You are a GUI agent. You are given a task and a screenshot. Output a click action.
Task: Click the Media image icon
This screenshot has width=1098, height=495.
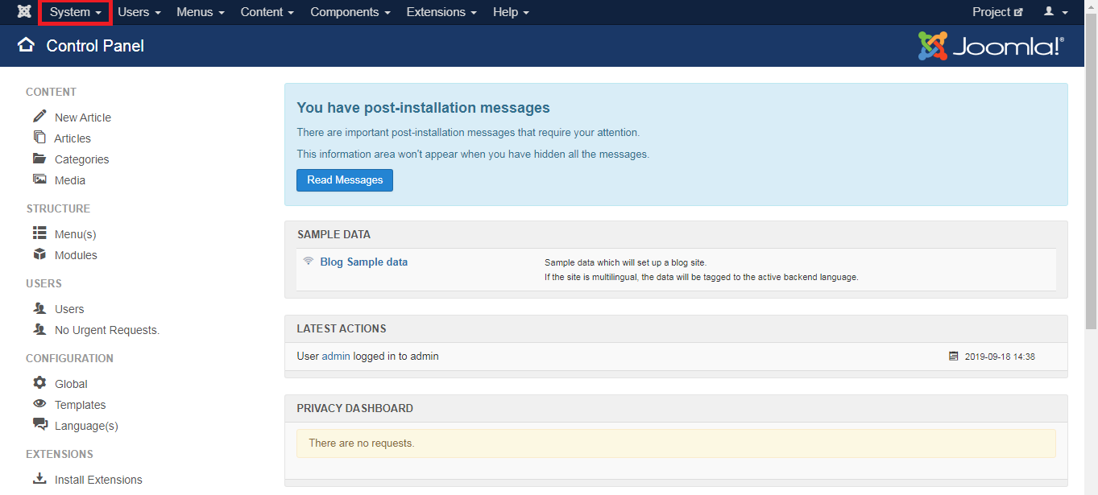tap(39, 179)
